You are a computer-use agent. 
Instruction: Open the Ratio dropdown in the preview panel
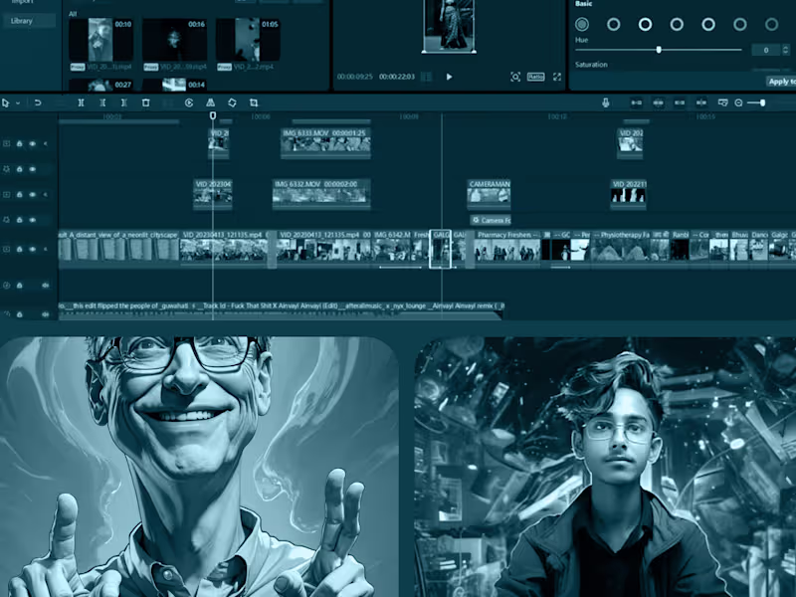[x=536, y=78]
